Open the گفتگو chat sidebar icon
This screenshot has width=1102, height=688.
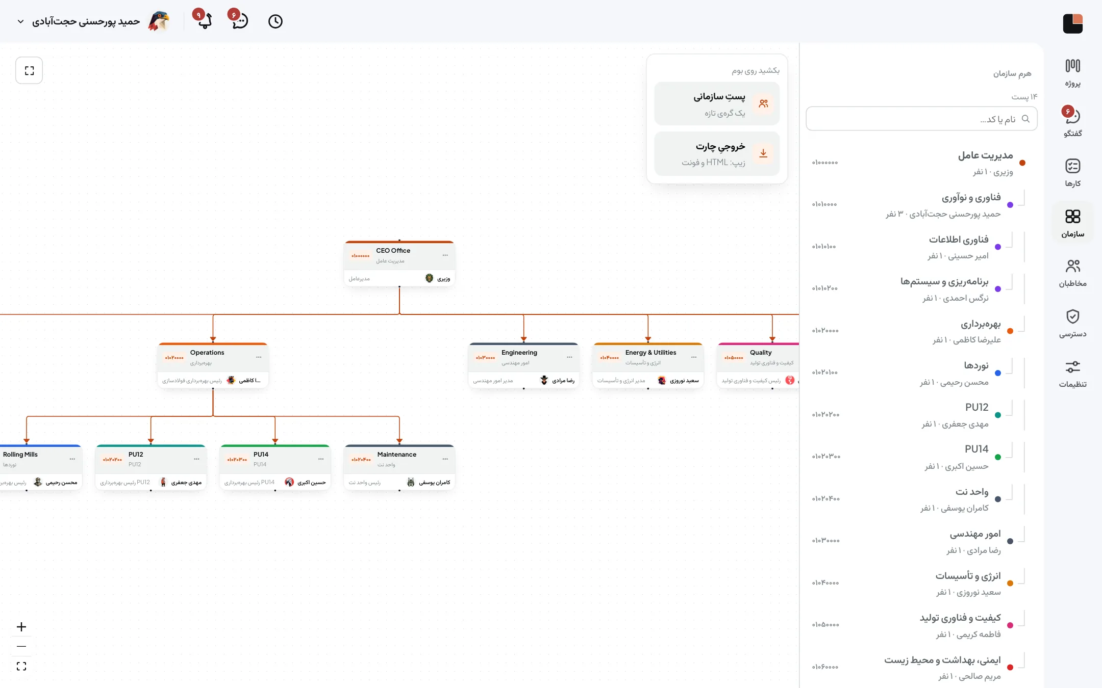click(x=1072, y=122)
